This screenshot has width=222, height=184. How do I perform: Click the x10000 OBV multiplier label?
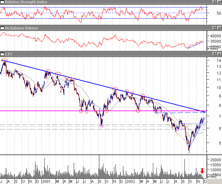pyautogui.click(x=212, y=49)
